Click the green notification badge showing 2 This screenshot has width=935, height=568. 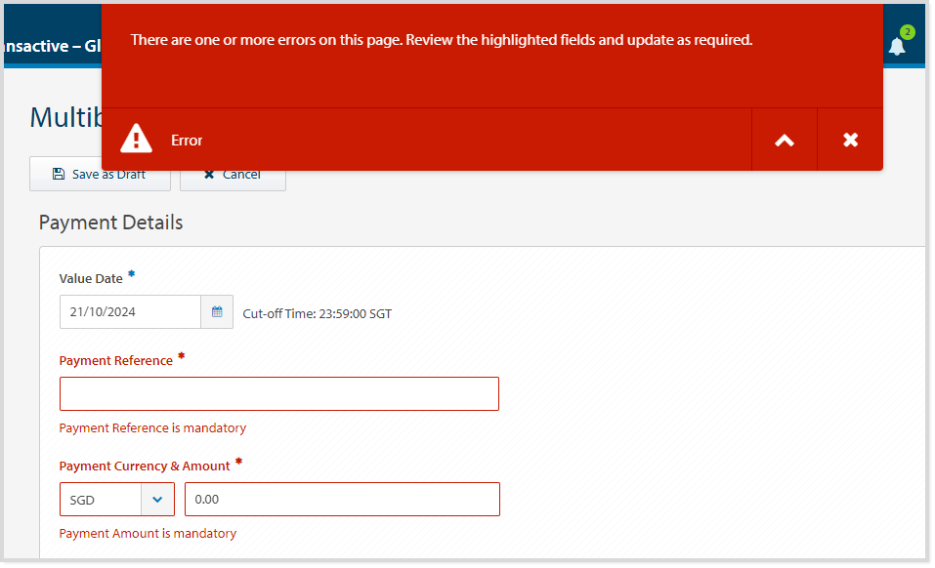click(907, 32)
